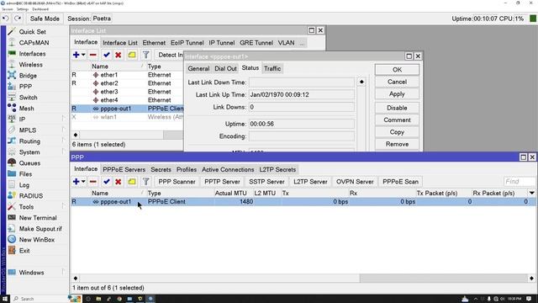538x303 pixels.
Task: Open Files in sidebar
Action: tap(25, 174)
